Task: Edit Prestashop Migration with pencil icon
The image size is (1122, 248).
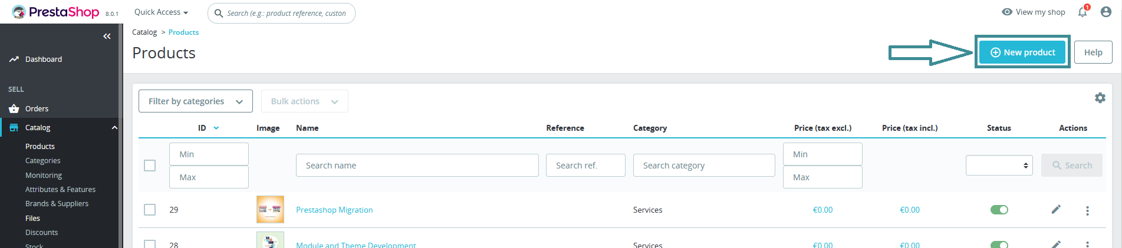Action: tap(1056, 209)
